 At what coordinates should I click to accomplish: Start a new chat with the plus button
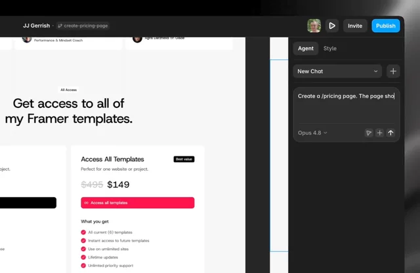[393, 71]
